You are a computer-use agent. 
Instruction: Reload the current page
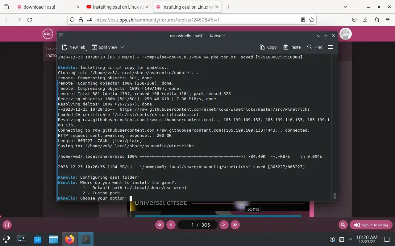tap(30, 20)
